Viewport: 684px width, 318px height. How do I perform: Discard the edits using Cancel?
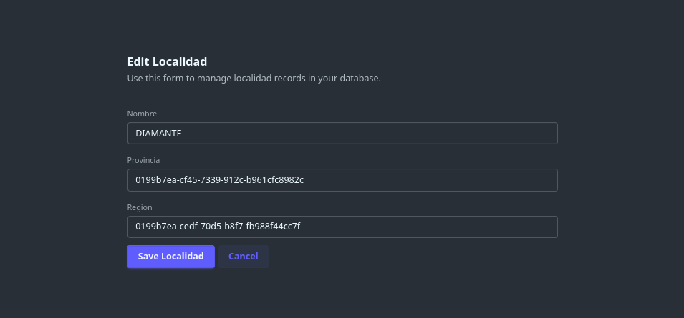click(x=243, y=257)
